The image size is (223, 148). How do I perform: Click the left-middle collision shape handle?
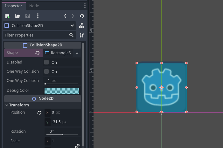(x=137, y=87)
